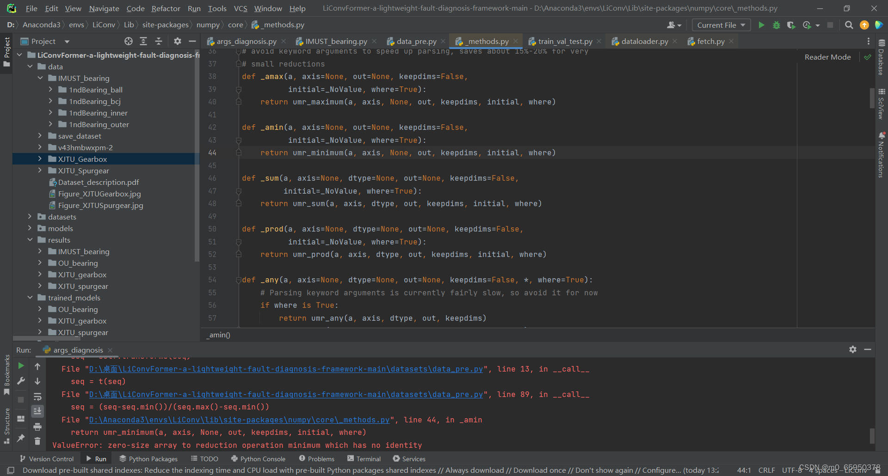This screenshot has width=888, height=476.
Task: Expand the datasets folder
Action: click(30, 217)
